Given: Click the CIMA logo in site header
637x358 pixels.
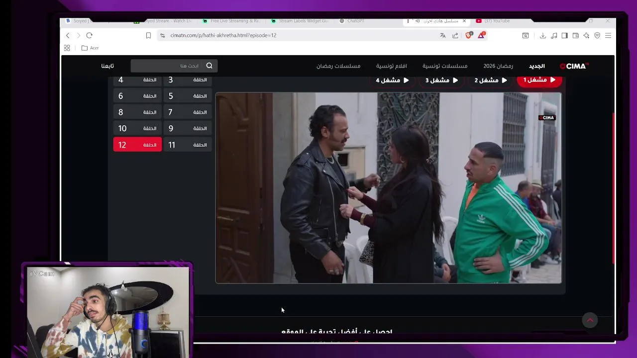Looking at the screenshot, I should click(x=574, y=66).
